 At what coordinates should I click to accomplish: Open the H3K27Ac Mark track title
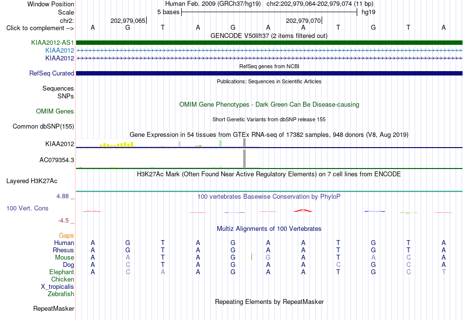pos(269,174)
